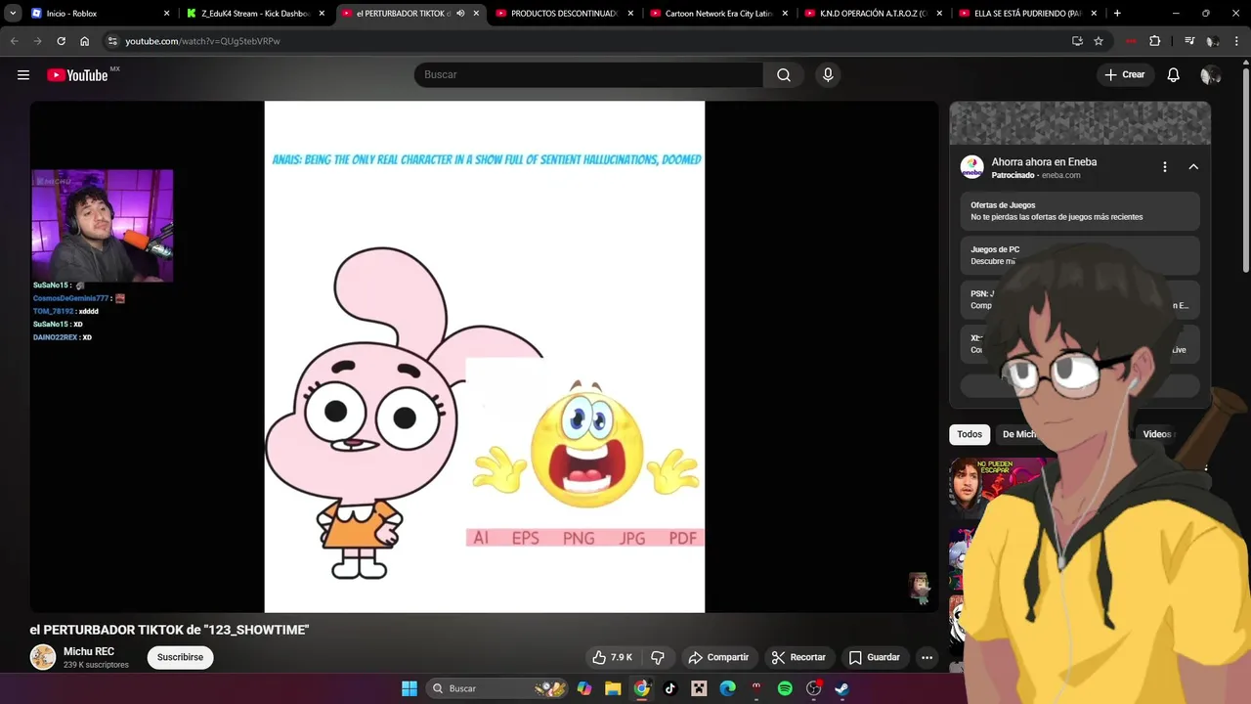Open the Chrome three-dot menu

(1237, 41)
